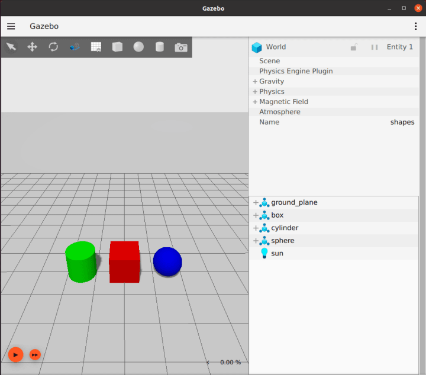426x375 pixels.
Task: Click the World cube icon
Action: (x=256, y=47)
